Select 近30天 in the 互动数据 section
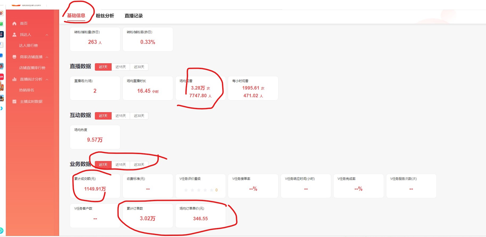The height and width of the screenshot is (237, 486). coord(139,116)
